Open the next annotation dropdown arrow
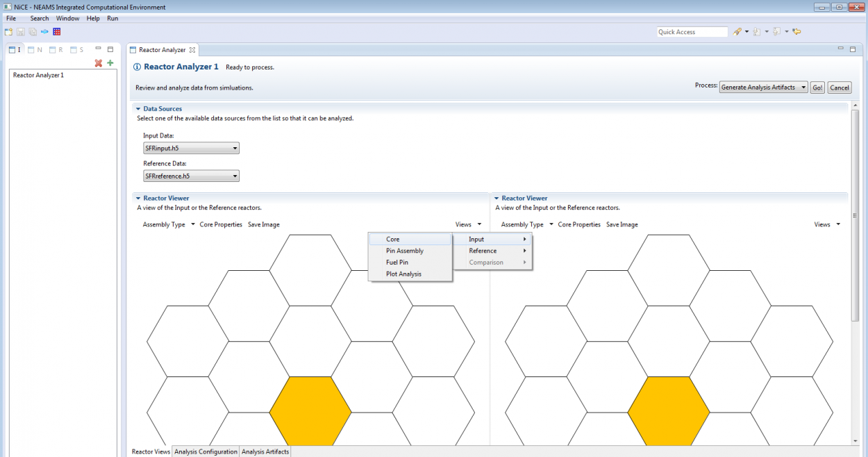This screenshot has height=457, width=868. [767, 32]
